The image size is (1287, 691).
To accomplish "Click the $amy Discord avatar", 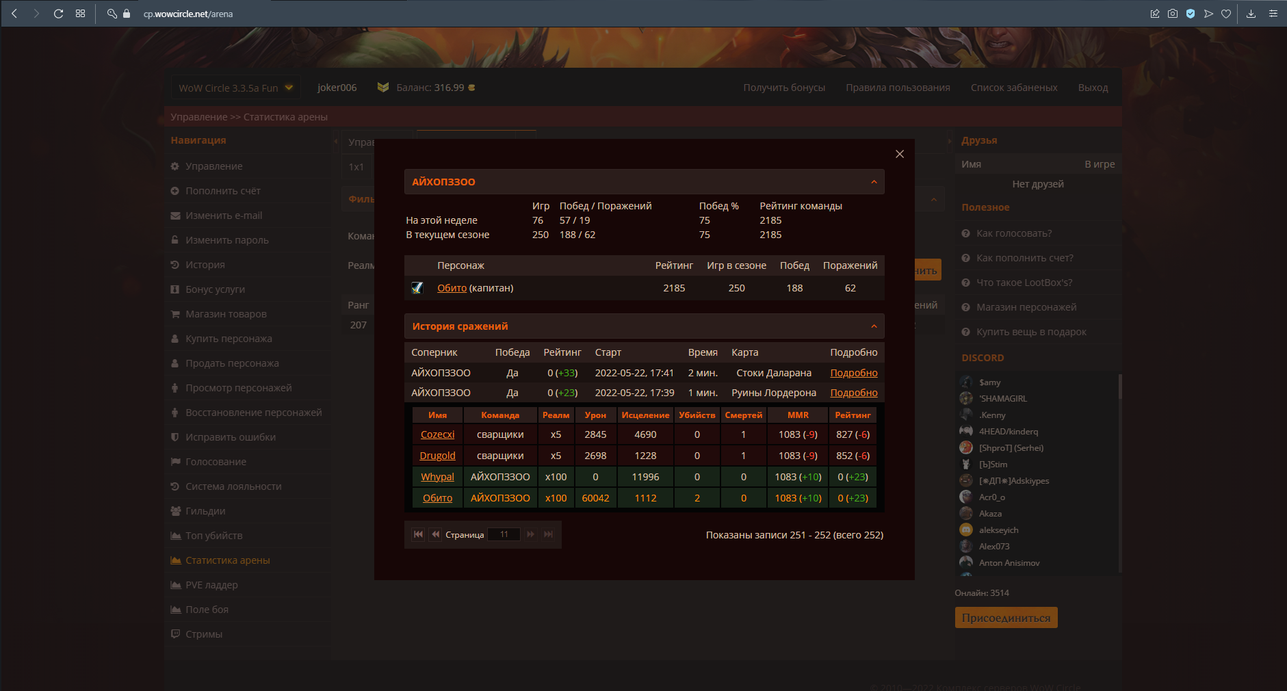I will click(966, 382).
